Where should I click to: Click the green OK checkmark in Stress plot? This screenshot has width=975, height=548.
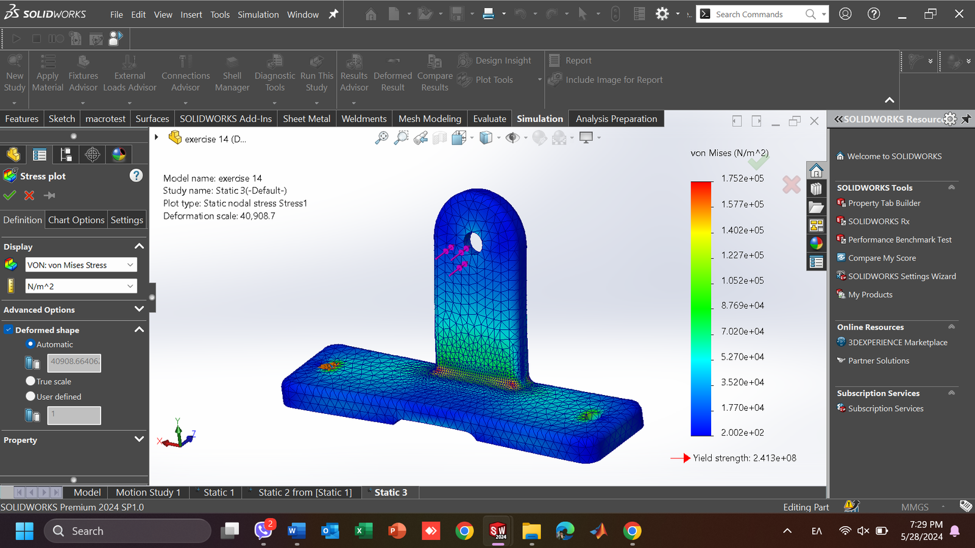click(x=9, y=196)
